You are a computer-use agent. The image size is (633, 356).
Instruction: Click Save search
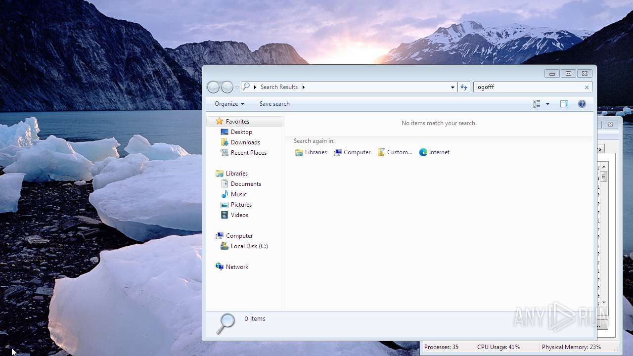pos(274,104)
